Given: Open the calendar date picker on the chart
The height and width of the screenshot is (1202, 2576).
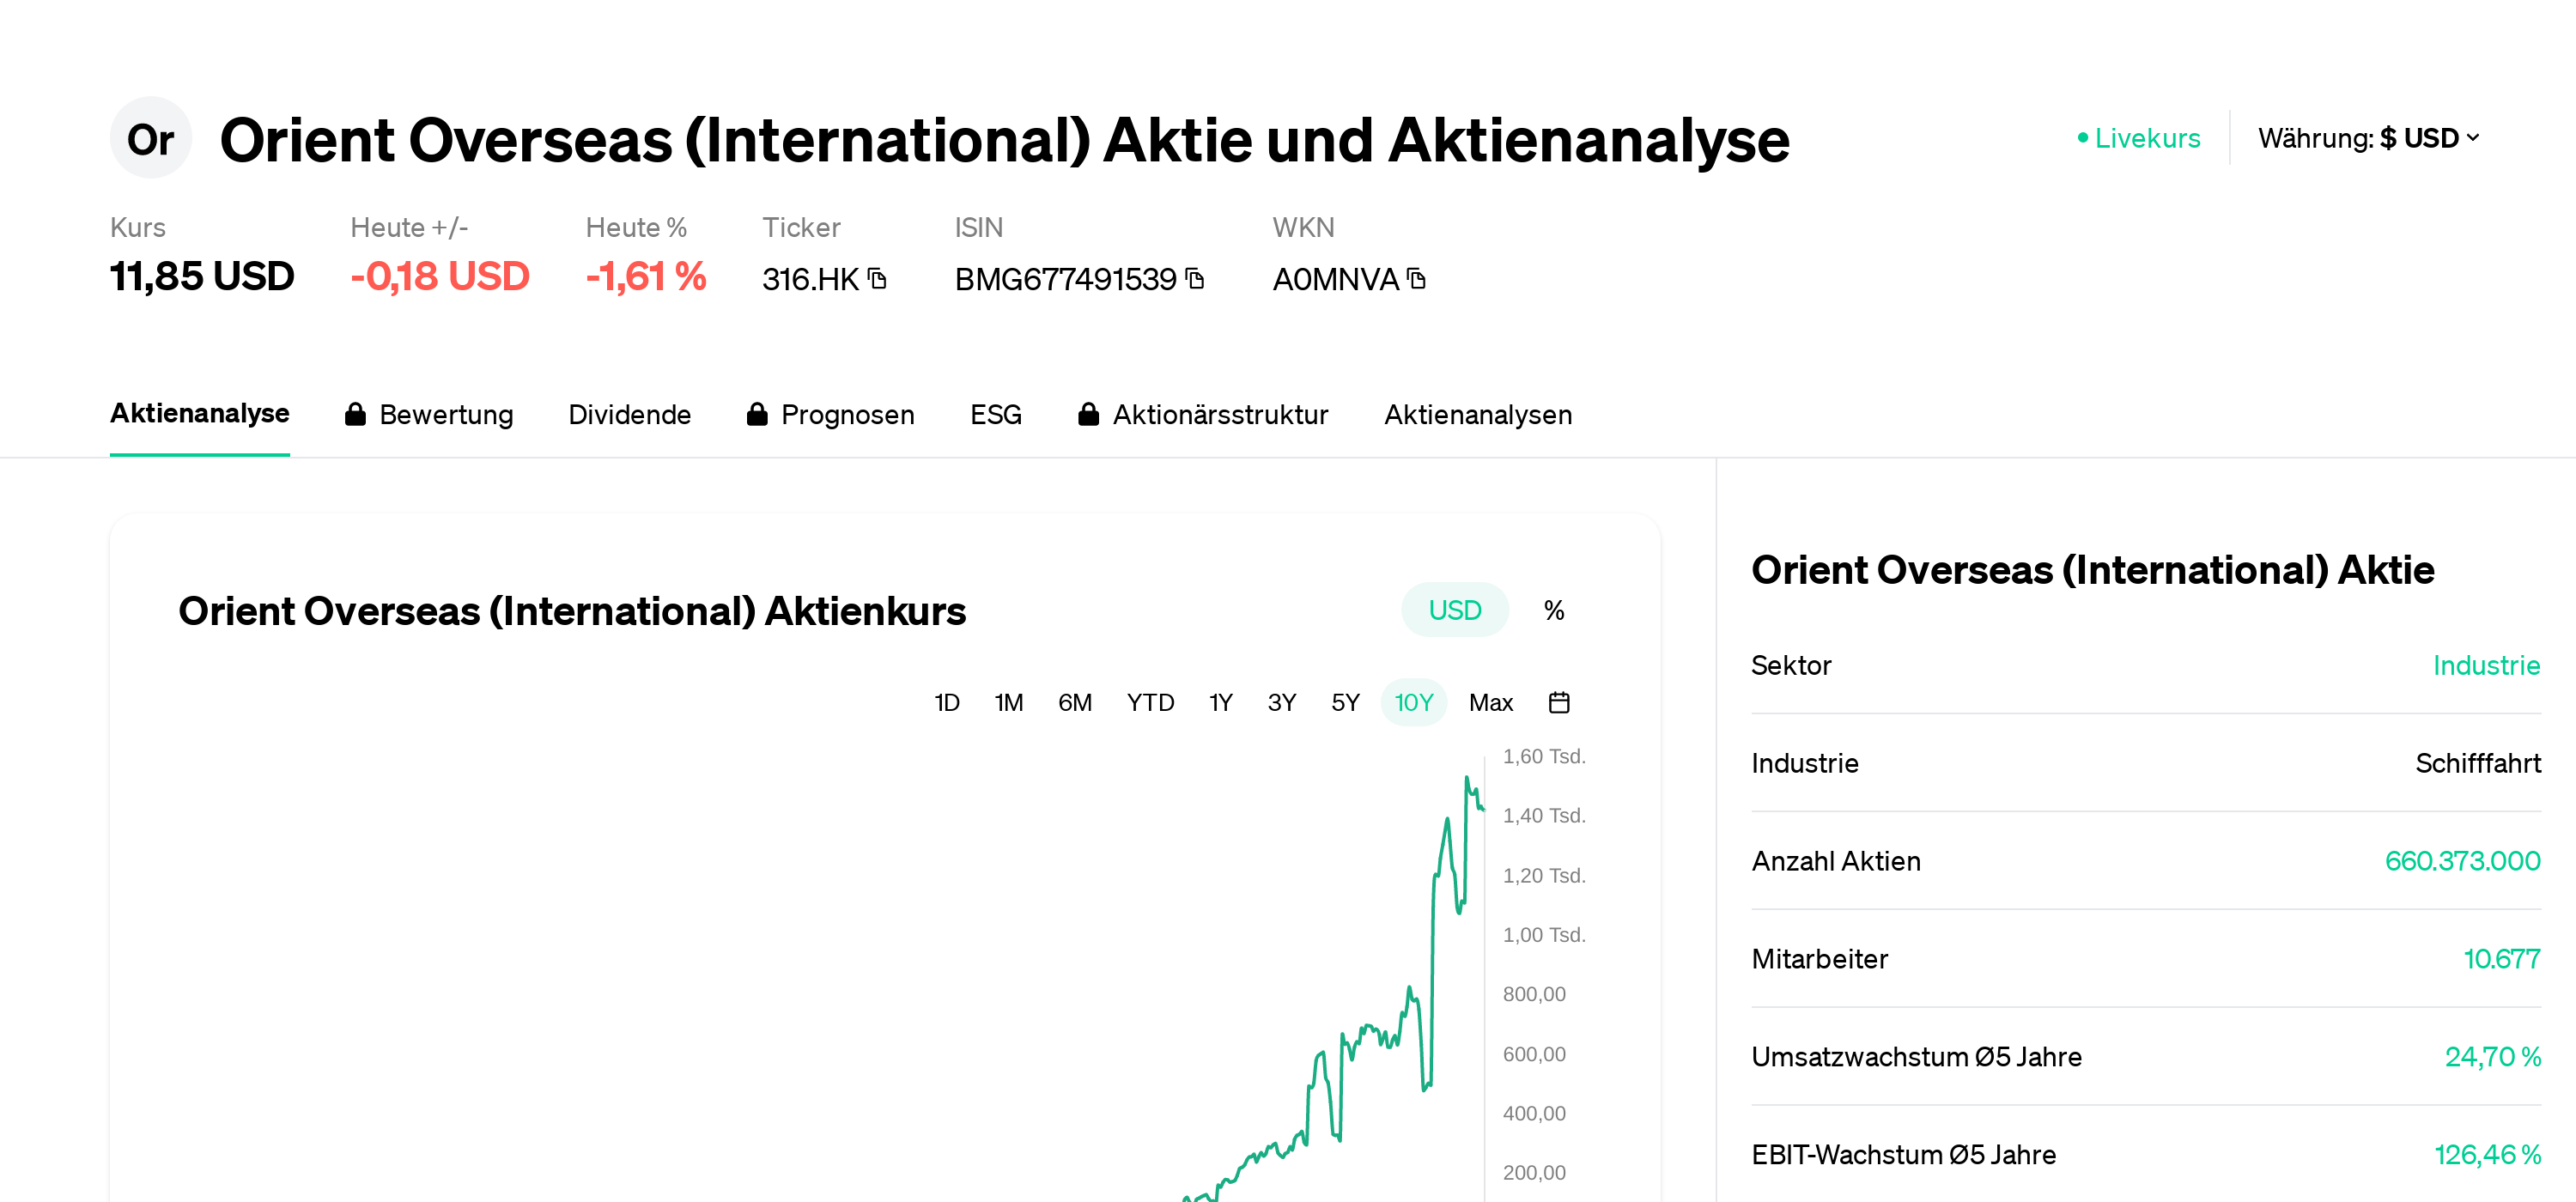Looking at the screenshot, I should point(1559,702).
